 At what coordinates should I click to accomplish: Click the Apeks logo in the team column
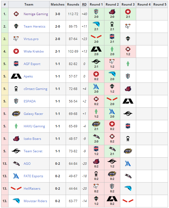click(16, 76)
